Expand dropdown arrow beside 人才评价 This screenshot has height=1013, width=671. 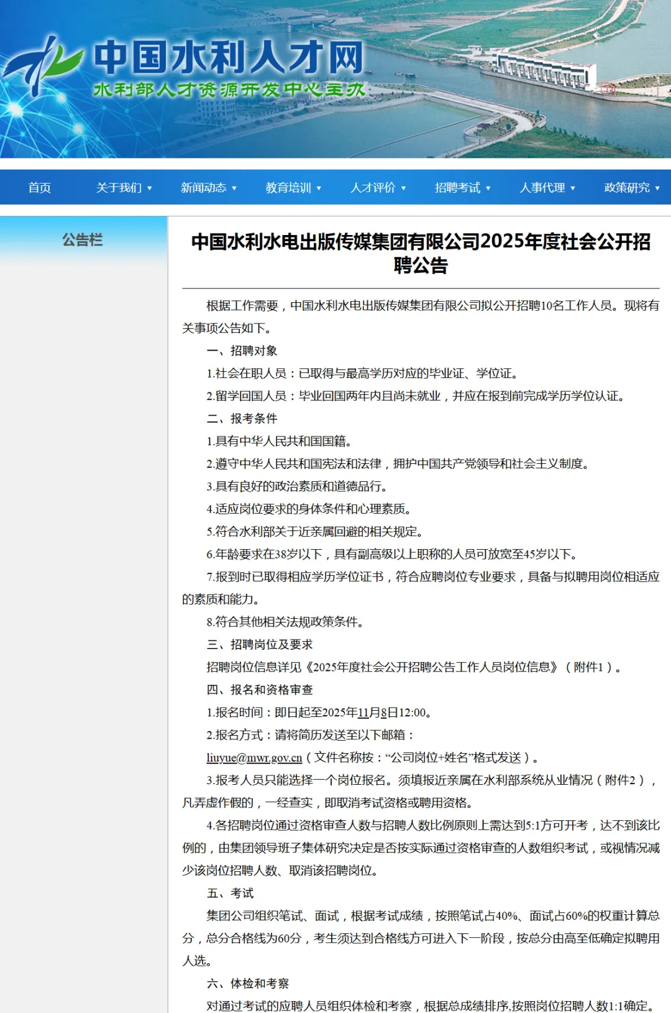click(x=404, y=188)
